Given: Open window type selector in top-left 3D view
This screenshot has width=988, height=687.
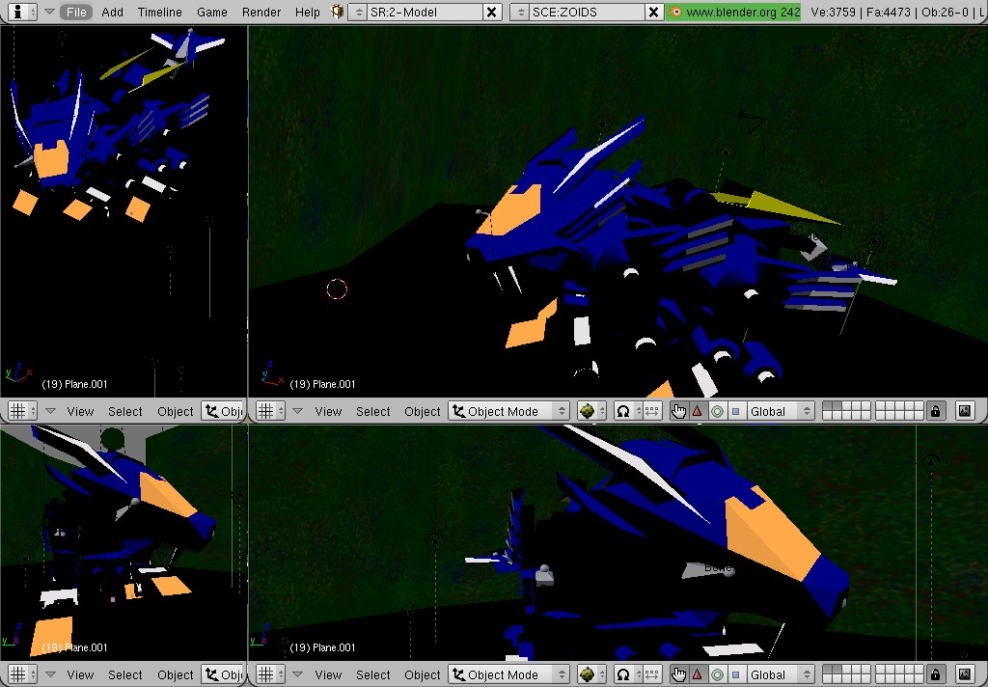Looking at the screenshot, I should click(x=23, y=411).
